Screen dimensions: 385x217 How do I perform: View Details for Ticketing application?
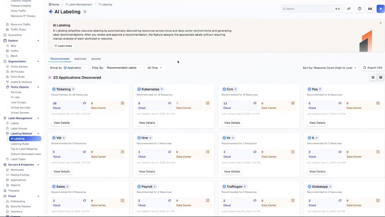pyautogui.click(x=62, y=123)
